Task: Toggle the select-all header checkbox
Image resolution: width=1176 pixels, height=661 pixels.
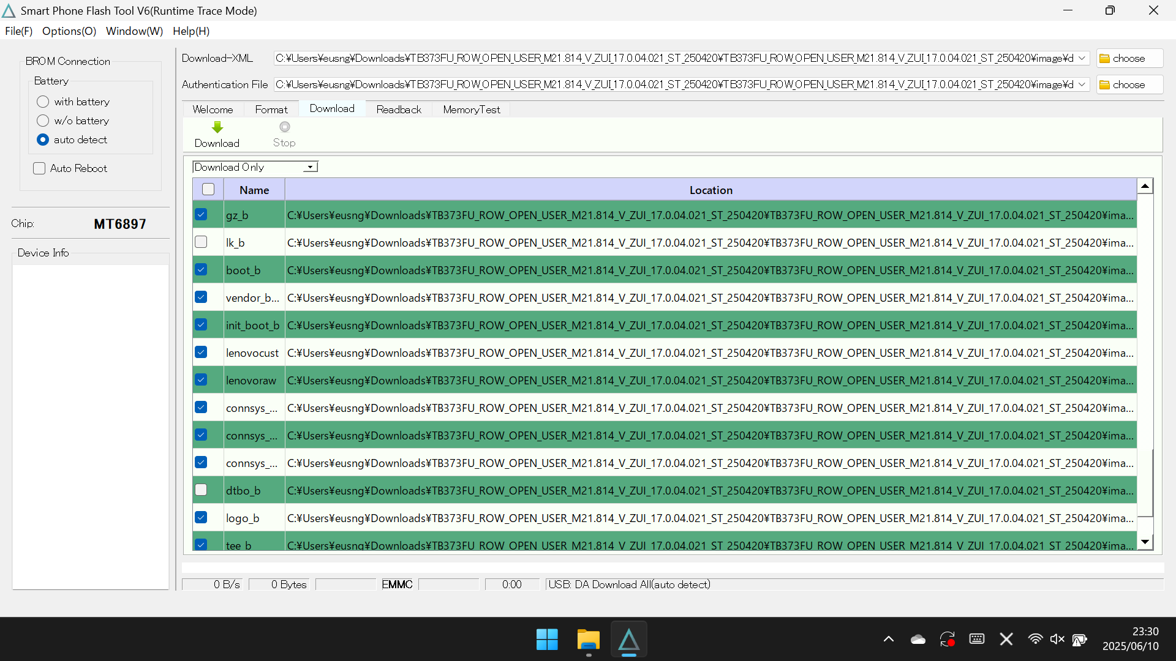Action: coord(208,190)
